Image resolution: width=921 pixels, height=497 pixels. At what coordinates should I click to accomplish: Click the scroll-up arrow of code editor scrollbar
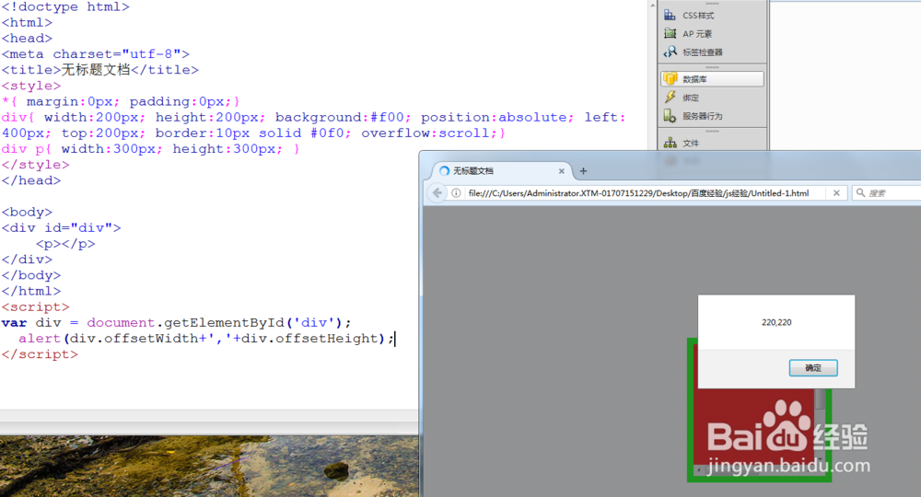click(652, 5)
